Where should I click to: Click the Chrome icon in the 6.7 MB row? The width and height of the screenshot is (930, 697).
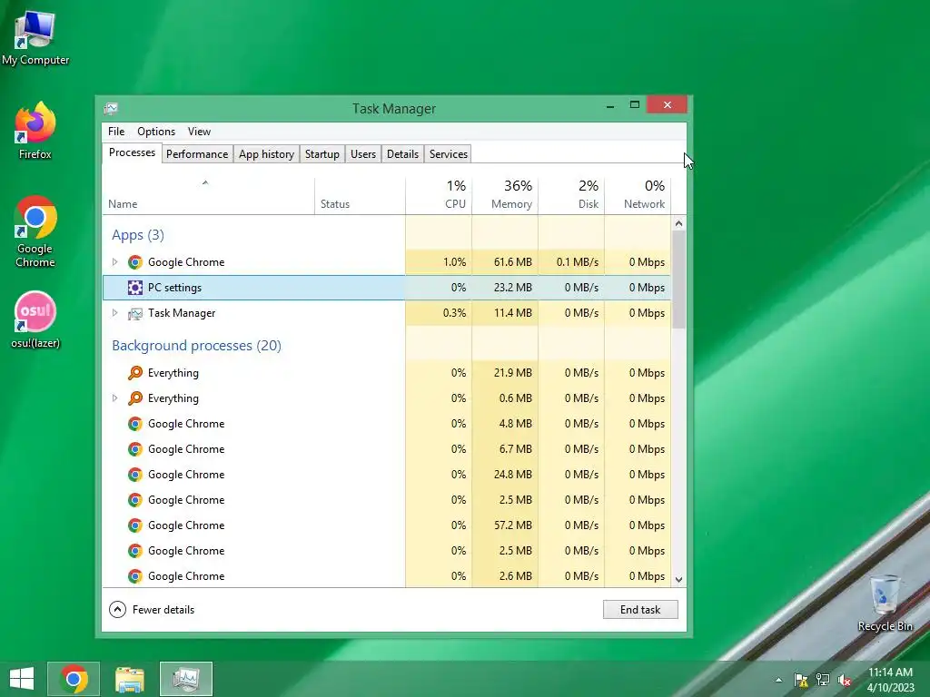tap(135, 449)
